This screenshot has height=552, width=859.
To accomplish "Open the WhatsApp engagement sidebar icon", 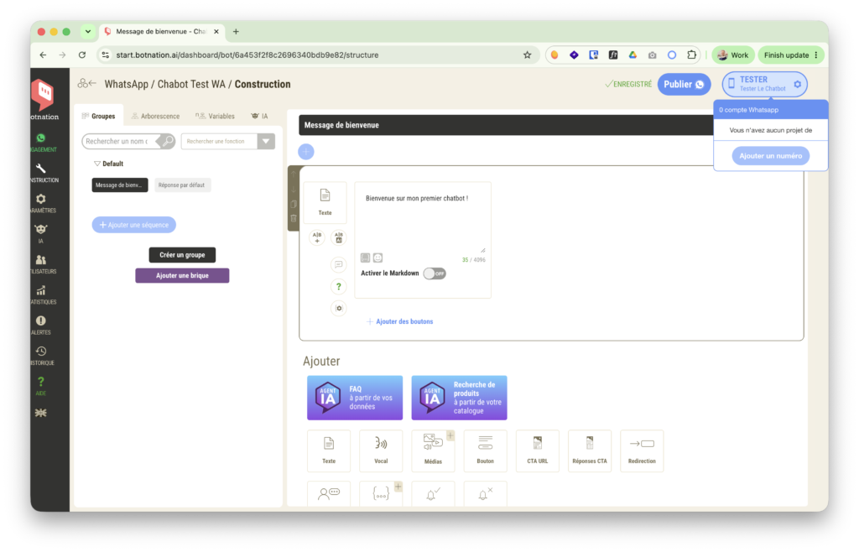I will coord(41,138).
